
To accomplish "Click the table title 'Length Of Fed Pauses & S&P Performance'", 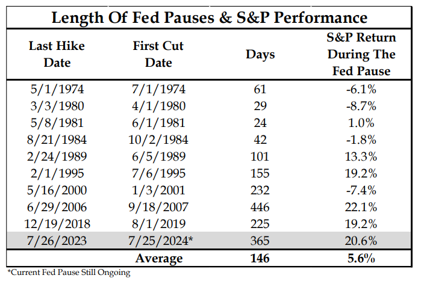I will point(210,16).
